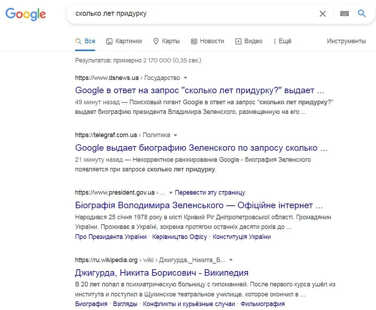Open the Картинки images tab
Screen dimensions: 376x310
tap(124, 41)
